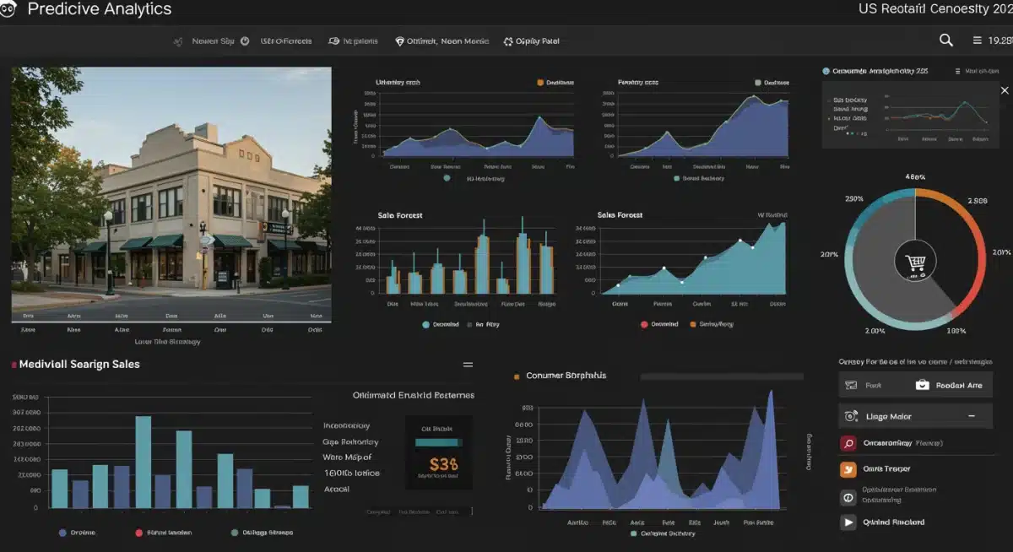Select the Otimek Noon Merge navigation item

[x=441, y=41]
